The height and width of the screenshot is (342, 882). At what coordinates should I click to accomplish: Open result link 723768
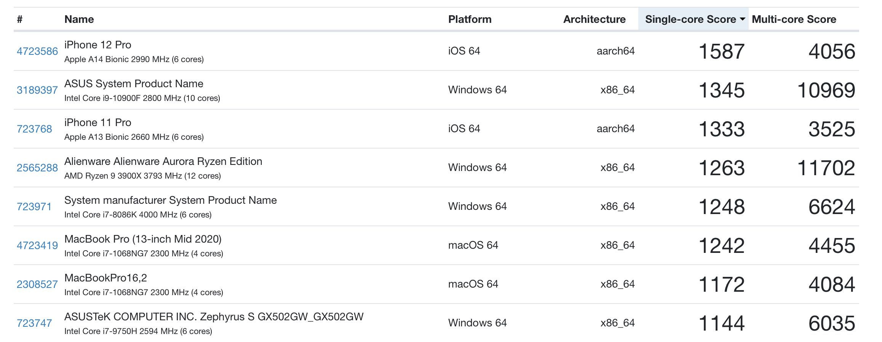pos(34,129)
